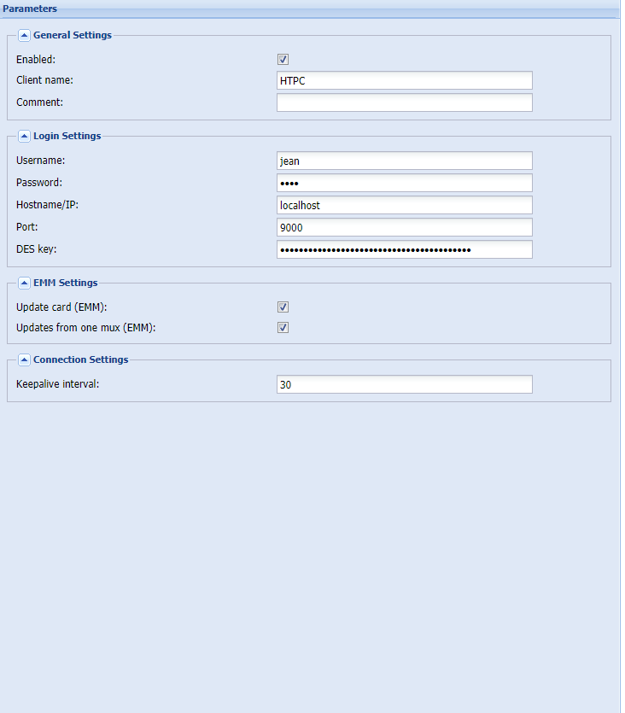Viewport: 625px width, 713px height.
Task: Focus the empty Comment input box
Action: point(404,102)
